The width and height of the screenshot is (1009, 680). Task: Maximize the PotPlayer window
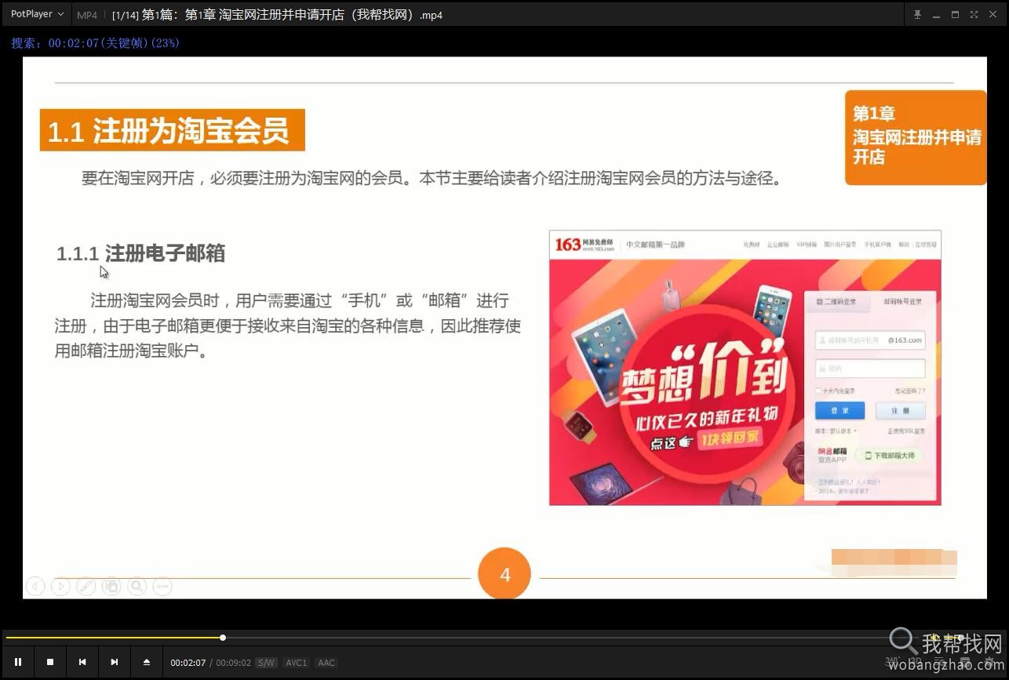[955, 14]
